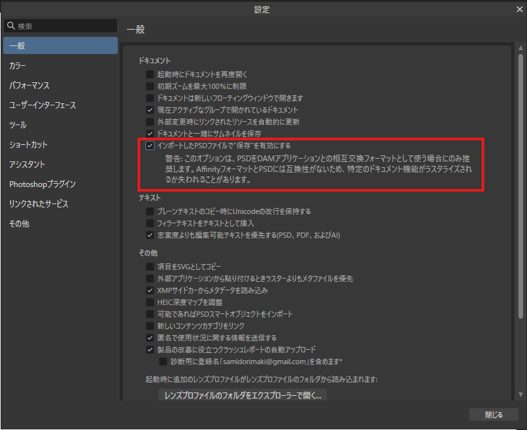The image size is (527, 430).
Task: Enable reopening documents on startup
Action: pos(150,74)
